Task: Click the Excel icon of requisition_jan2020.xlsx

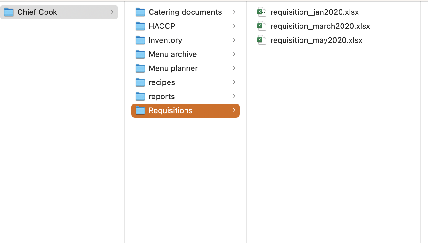Action: (262, 12)
